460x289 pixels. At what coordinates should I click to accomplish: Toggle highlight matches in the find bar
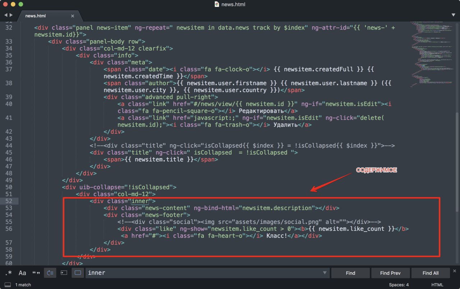click(78, 273)
